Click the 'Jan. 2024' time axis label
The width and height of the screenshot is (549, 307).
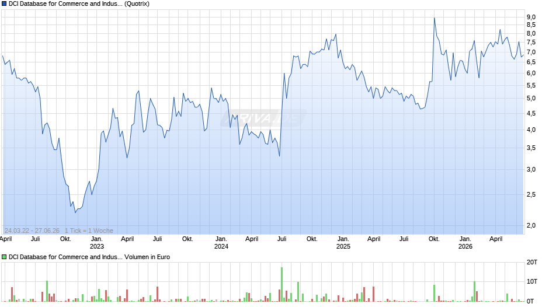pos(221,243)
